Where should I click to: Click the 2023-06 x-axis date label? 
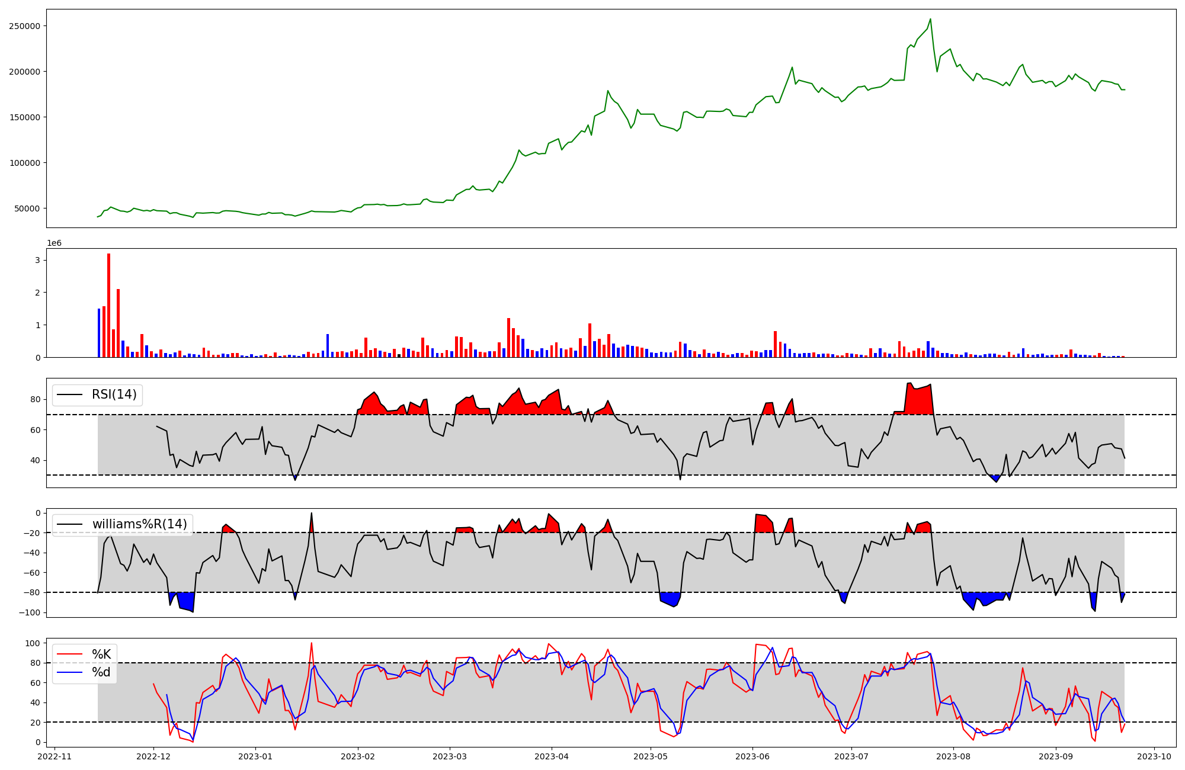pos(752,756)
